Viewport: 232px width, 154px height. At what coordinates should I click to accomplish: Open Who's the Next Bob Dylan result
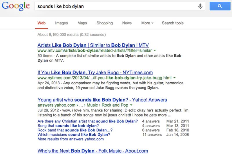(x=93, y=151)
